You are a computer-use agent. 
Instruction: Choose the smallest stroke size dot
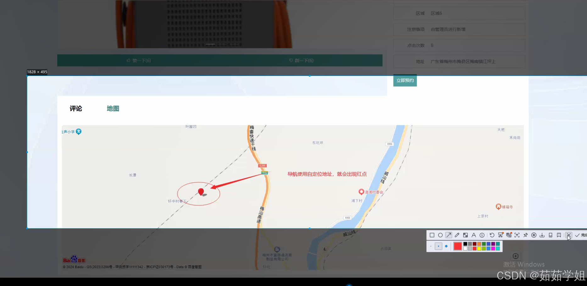431,246
